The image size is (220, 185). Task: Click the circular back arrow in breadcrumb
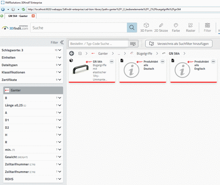click(72, 53)
